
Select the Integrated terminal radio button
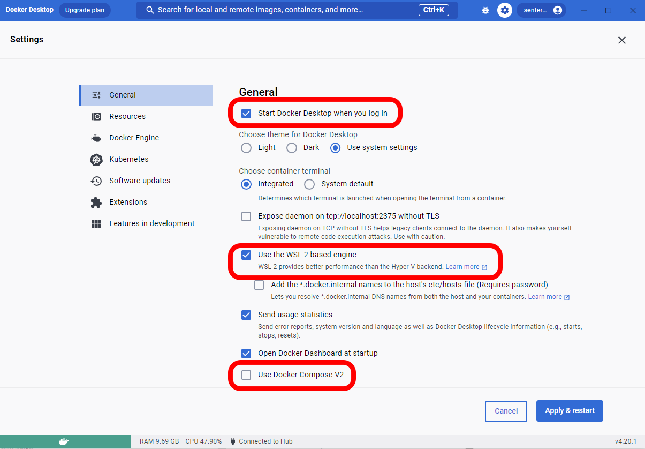tap(246, 184)
